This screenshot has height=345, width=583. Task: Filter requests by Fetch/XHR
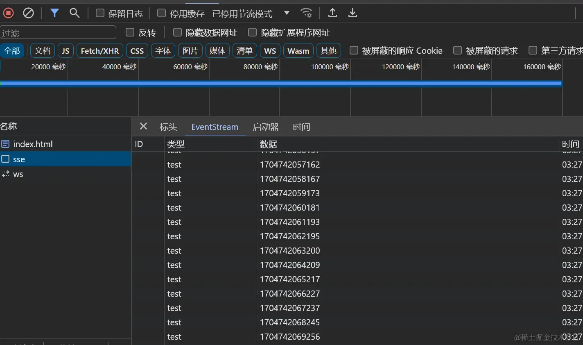[x=99, y=51]
